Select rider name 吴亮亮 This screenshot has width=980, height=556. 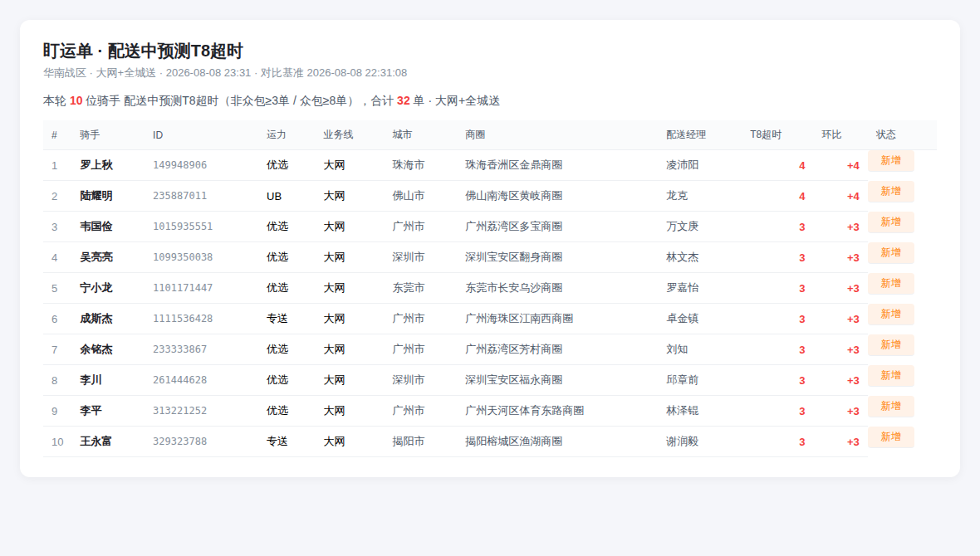click(x=96, y=256)
